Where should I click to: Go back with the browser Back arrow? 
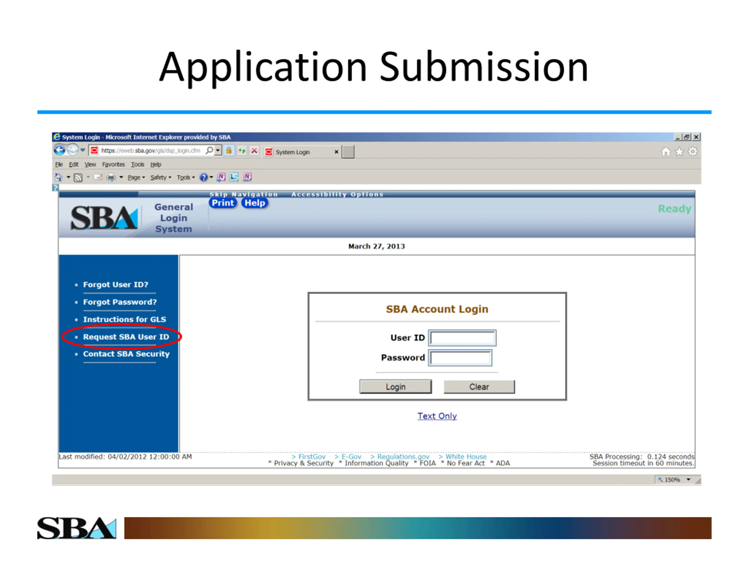[x=60, y=150]
